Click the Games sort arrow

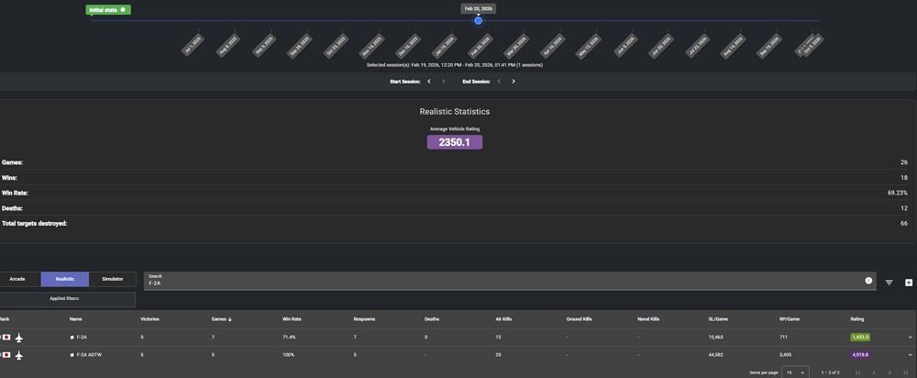coord(230,319)
